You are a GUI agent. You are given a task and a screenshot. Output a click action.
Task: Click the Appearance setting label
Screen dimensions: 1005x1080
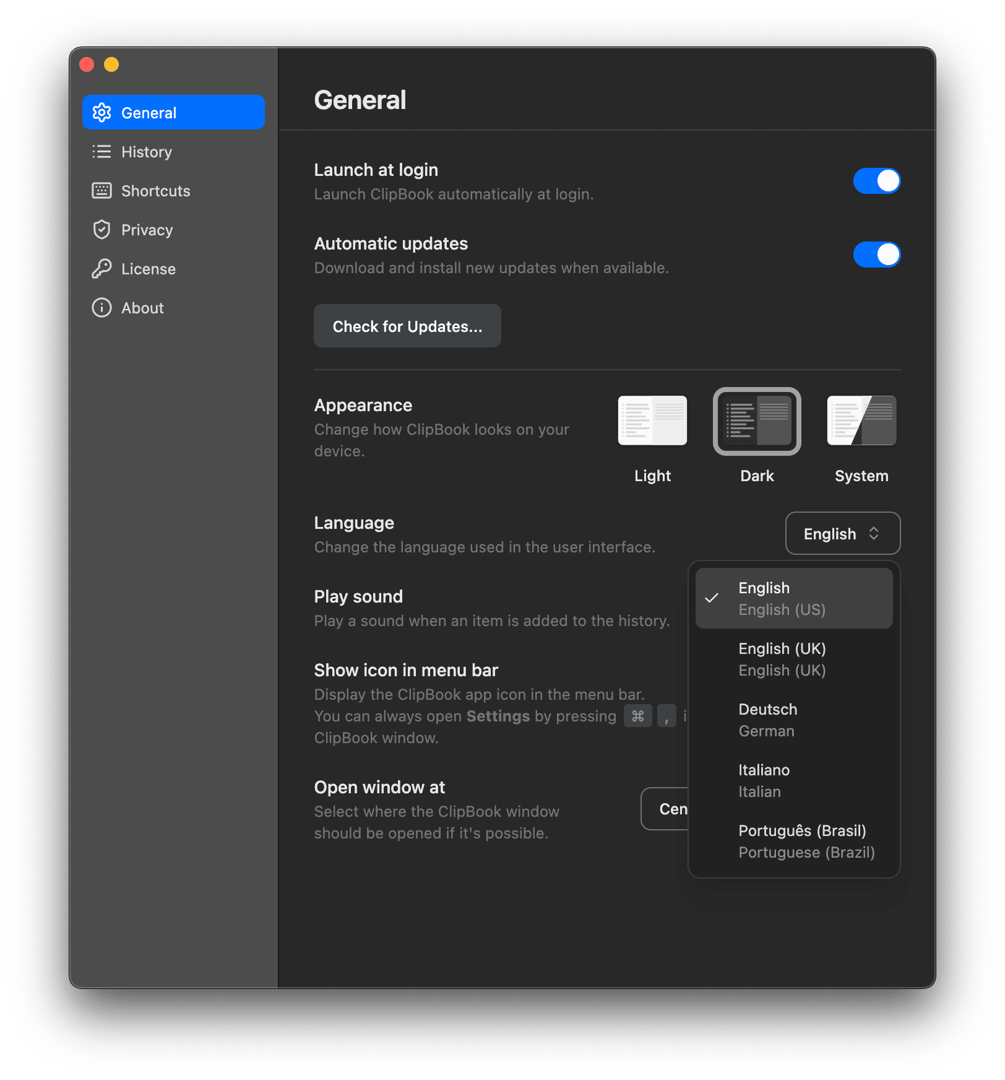(363, 405)
